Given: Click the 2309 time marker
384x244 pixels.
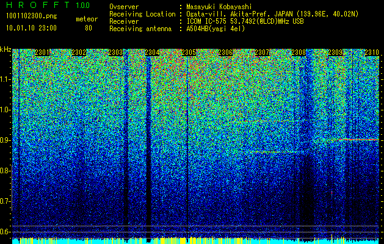Looking at the screenshot, I should tap(336, 52).
